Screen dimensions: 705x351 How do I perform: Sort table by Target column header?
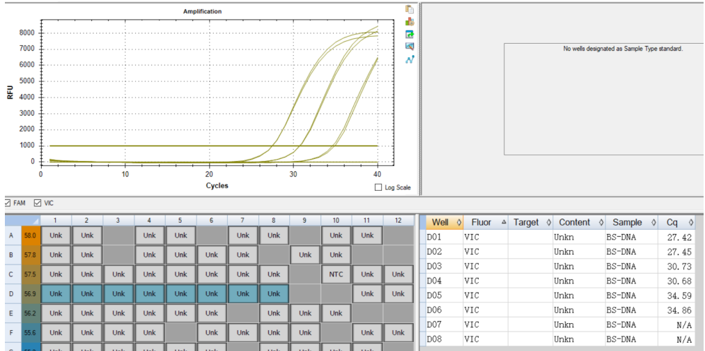click(x=531, y=222)
